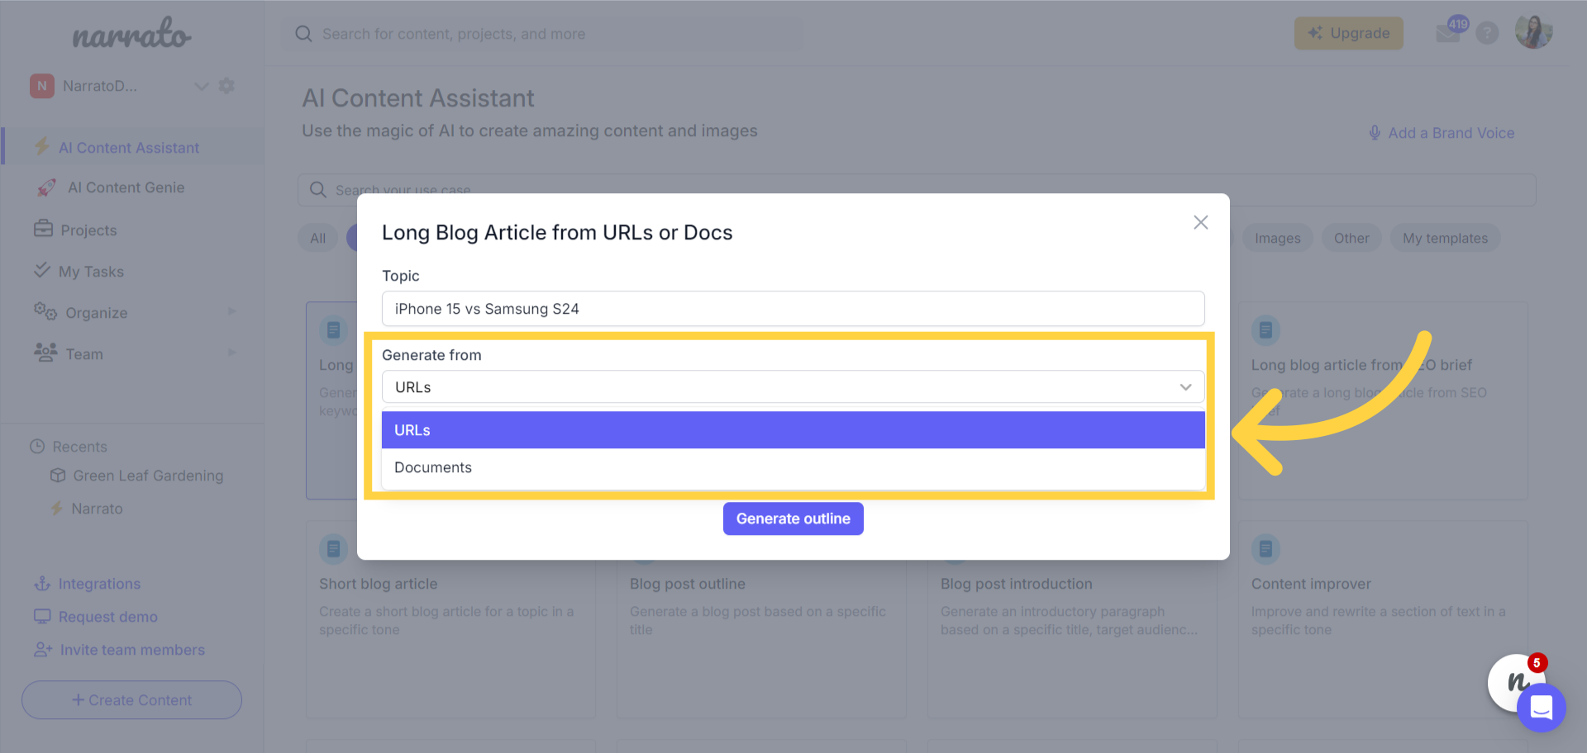Go to Projects in sidebar
Image resolution: width=1587 pixels, height=753 pixels.
pos(88,230)
